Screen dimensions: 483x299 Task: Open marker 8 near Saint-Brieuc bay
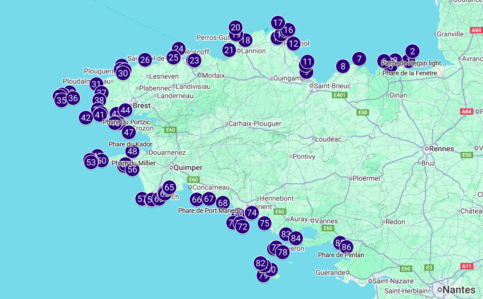[x=343, y=66]
